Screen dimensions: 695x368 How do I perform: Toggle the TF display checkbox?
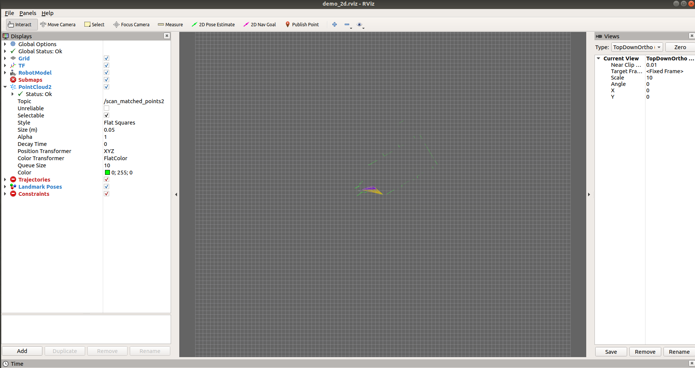point(107,65)
